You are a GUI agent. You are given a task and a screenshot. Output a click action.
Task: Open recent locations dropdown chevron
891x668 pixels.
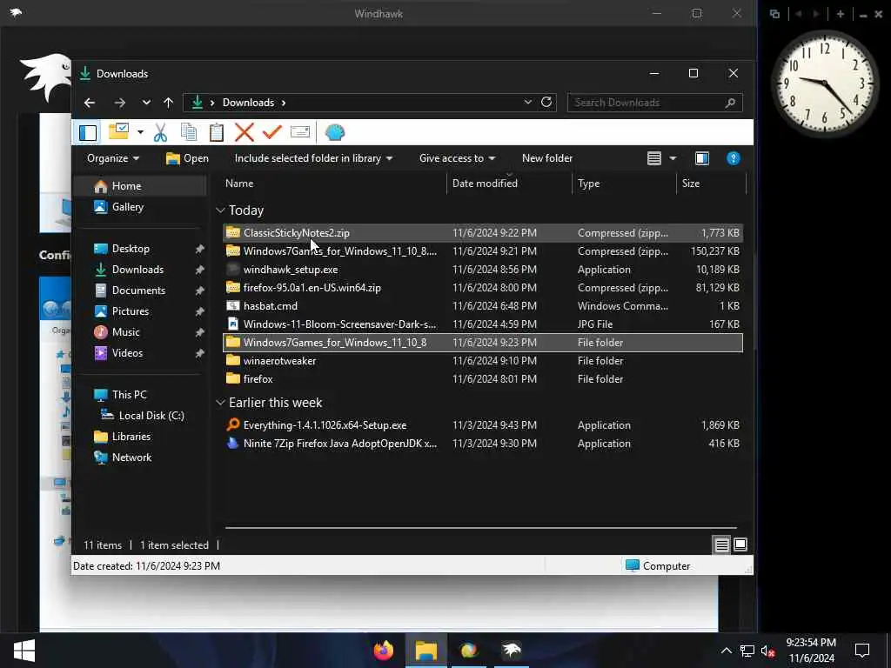click(x=146, y=103)
